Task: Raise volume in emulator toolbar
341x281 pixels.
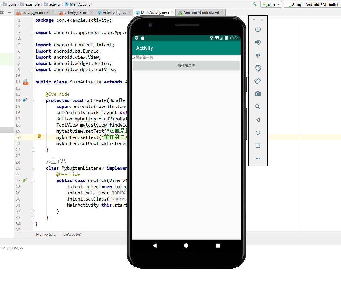Action: 258,42
